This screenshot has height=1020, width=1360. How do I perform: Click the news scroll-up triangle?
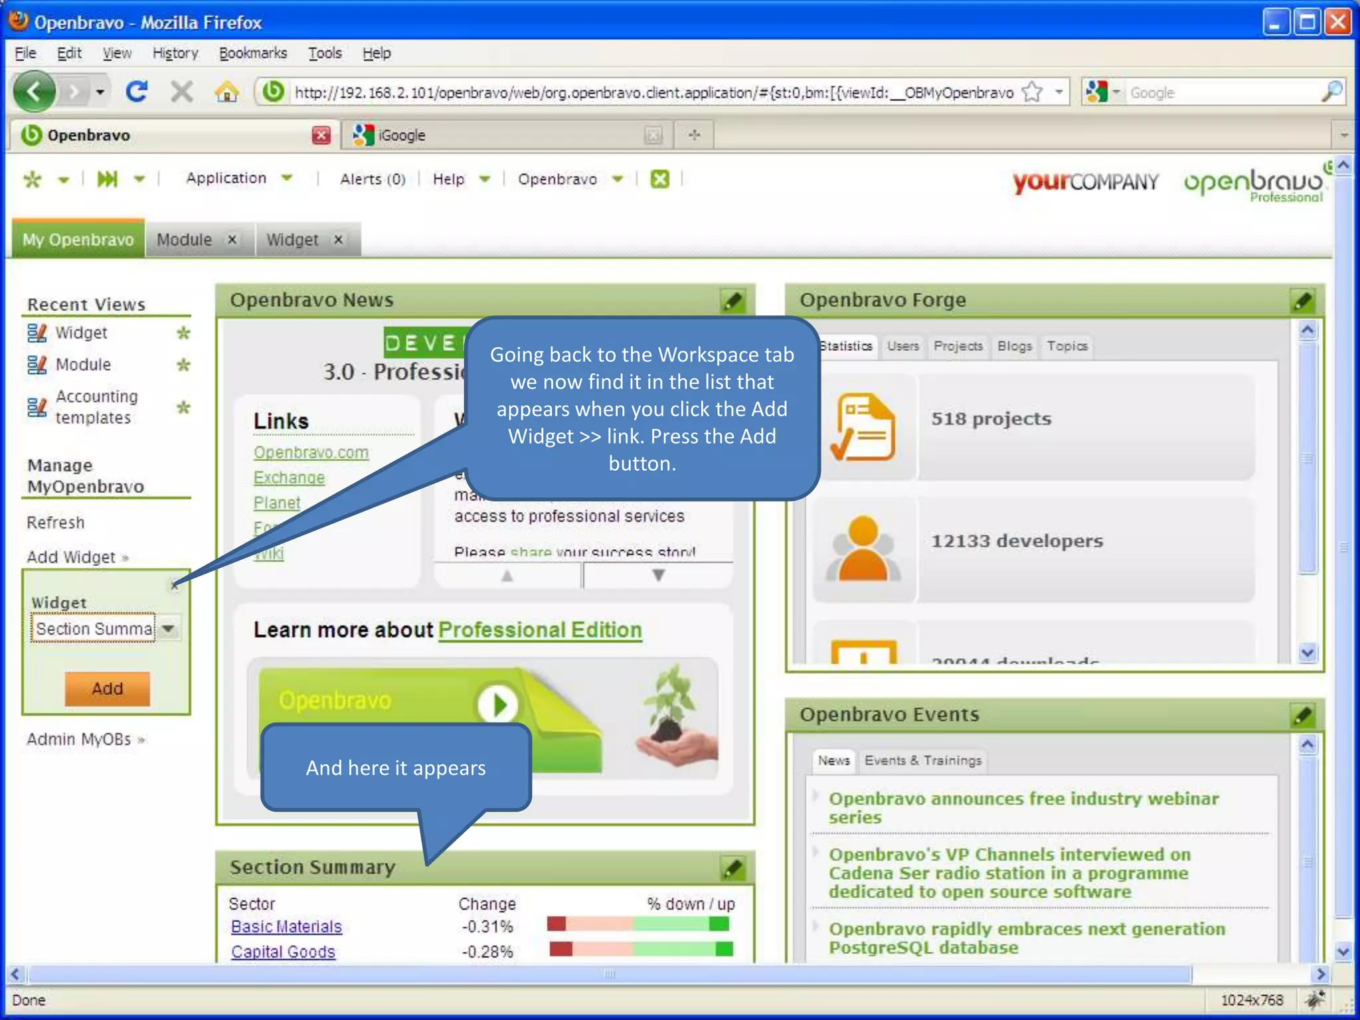(x=507, y=575)
